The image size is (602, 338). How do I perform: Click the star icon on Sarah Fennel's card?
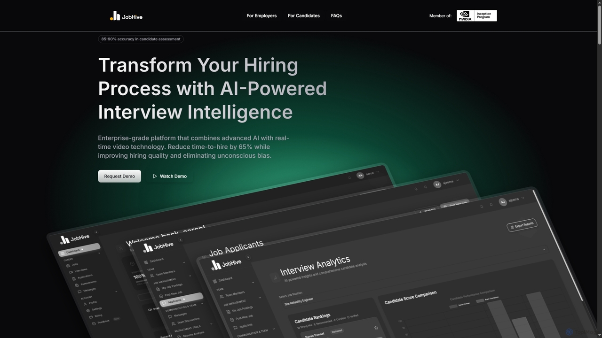click(376, 328)
